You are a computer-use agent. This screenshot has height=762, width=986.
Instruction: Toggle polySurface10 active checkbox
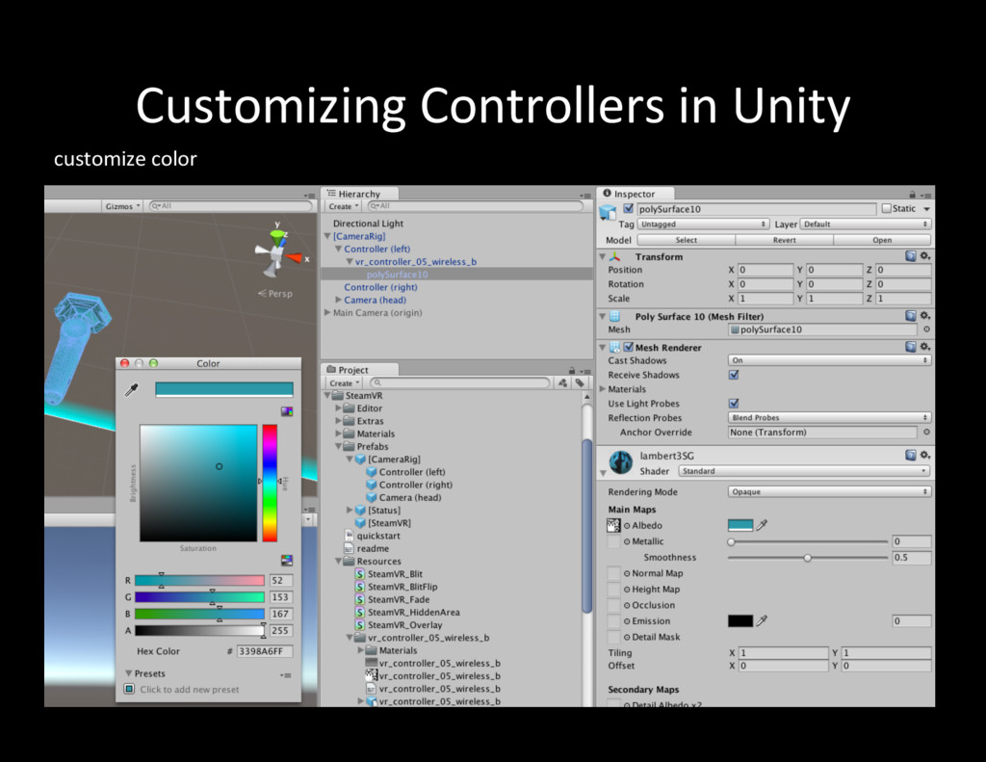pyautogui.click(x=628, y=208)
